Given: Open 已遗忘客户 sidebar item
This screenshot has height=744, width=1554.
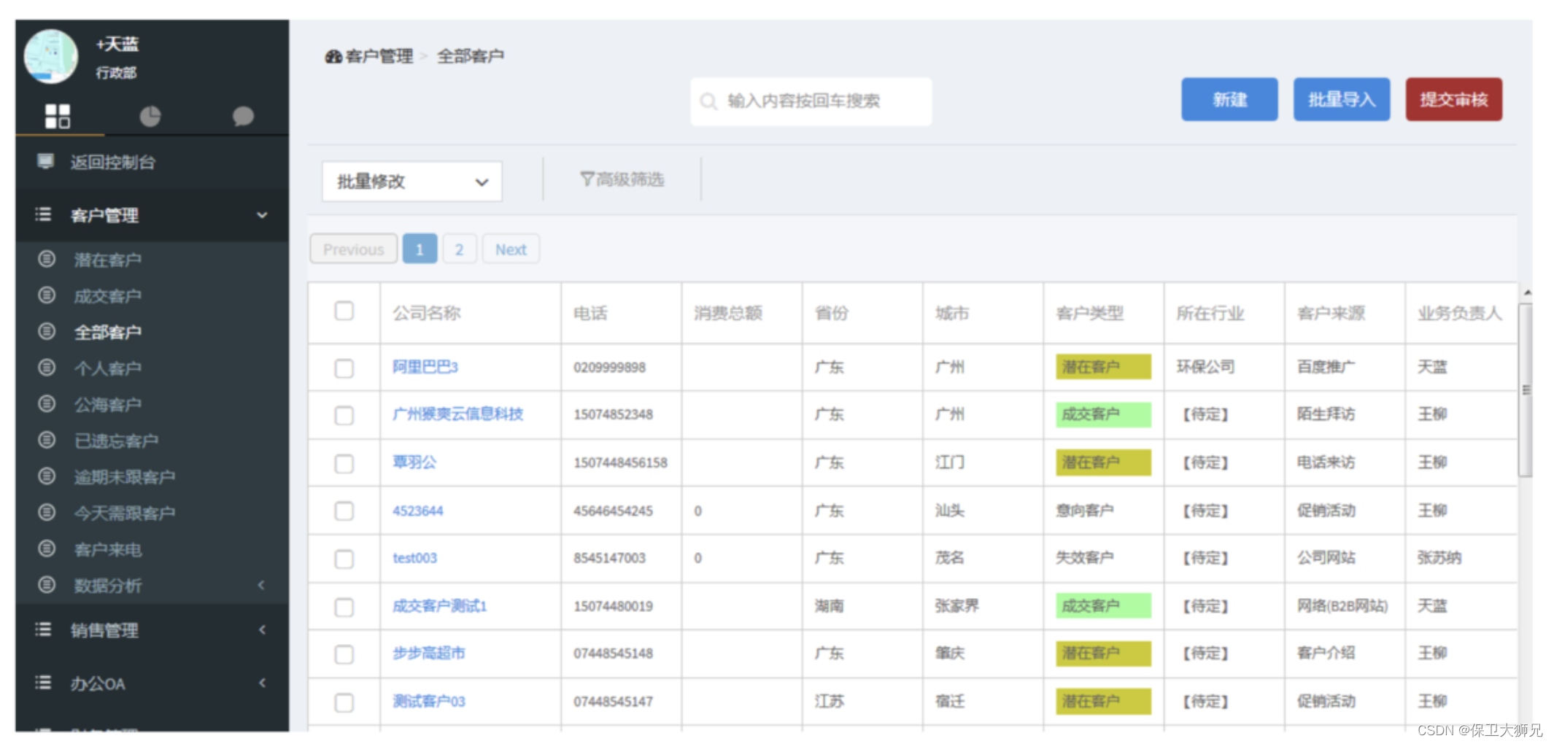Looking at the screenshot, I should coord(117,441).
